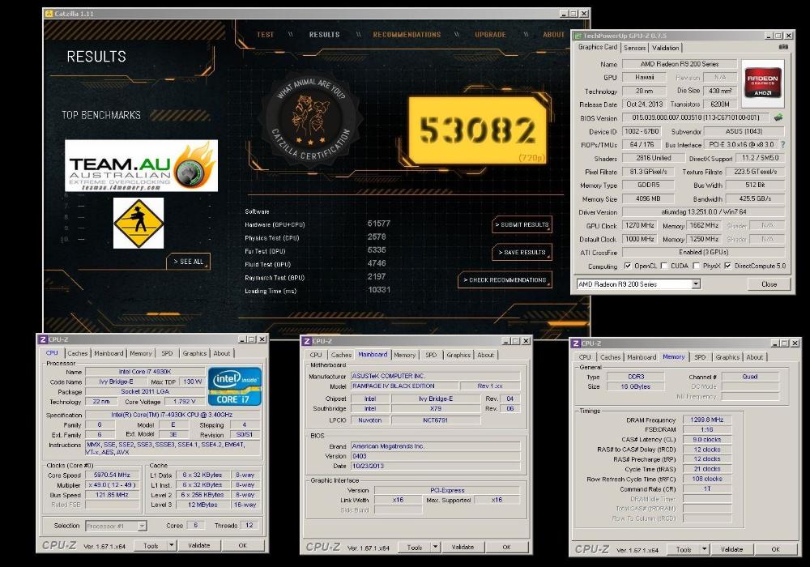Click the Radeon Graphics AMD logo
Image resolution: width=810 pixels, height=567 pixels.
762,83
